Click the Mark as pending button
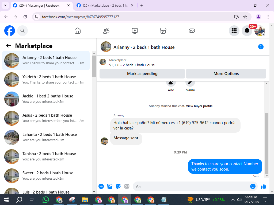The height and width of the screenshot is (205, 274). 142,74
